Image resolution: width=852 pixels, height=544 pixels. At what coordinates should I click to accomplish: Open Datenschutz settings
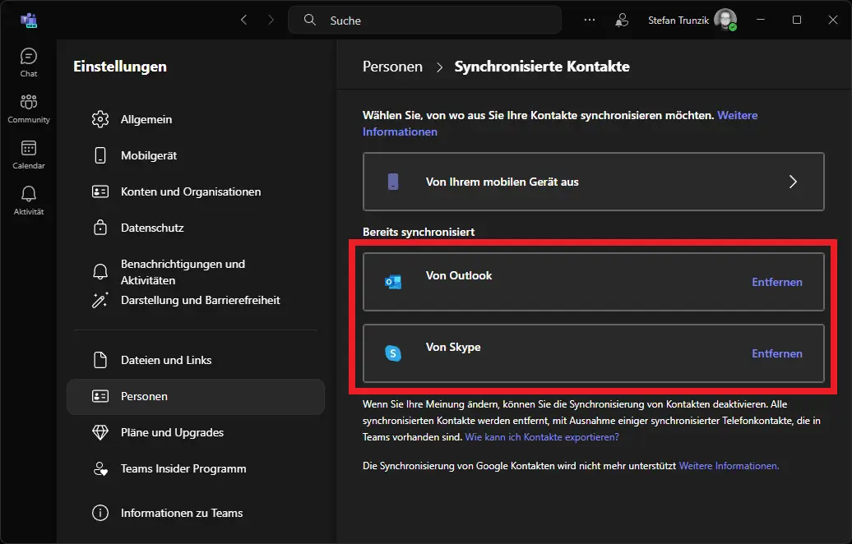196,228
